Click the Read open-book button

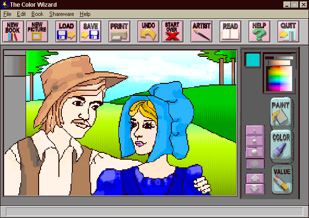click(230, 32)
